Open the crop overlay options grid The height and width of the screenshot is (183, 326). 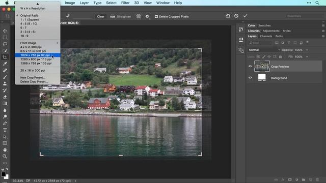(139, 16)
